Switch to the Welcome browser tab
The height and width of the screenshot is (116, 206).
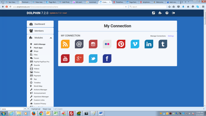tap(159, 2)
